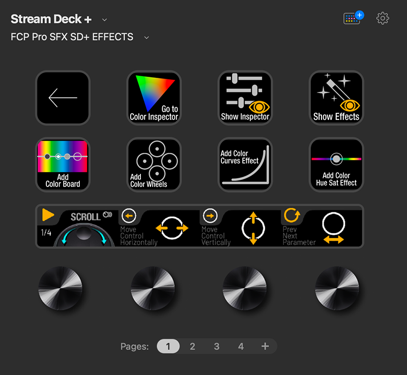Click the back arrow key
Image resolution: width=407 pixels, height=375 pixels.
click(63, 98)
